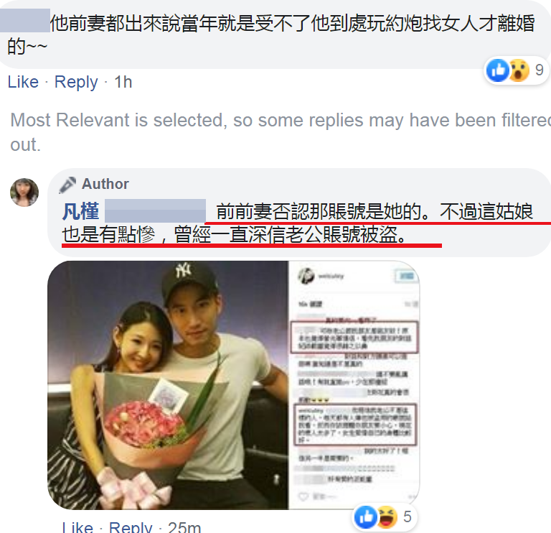This screenshot has height=533, width=551.
Task: Open the reaction count 5 list
Action: tap(408, 516)
